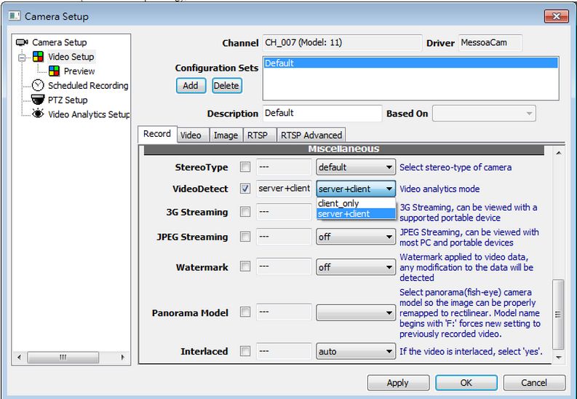Switch to the RTSP tab
The image size is (577, 399).
pos(260,135)
